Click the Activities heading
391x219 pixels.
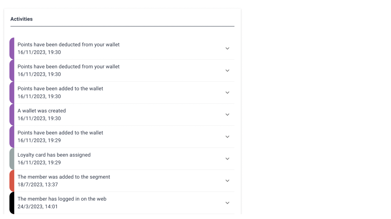coord(21,19)
